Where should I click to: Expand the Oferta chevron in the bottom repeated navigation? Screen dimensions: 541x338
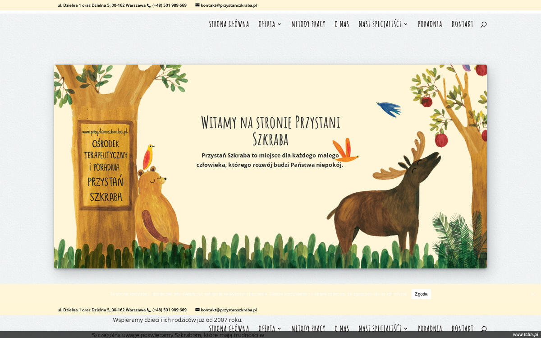click(x=280, y=329)
